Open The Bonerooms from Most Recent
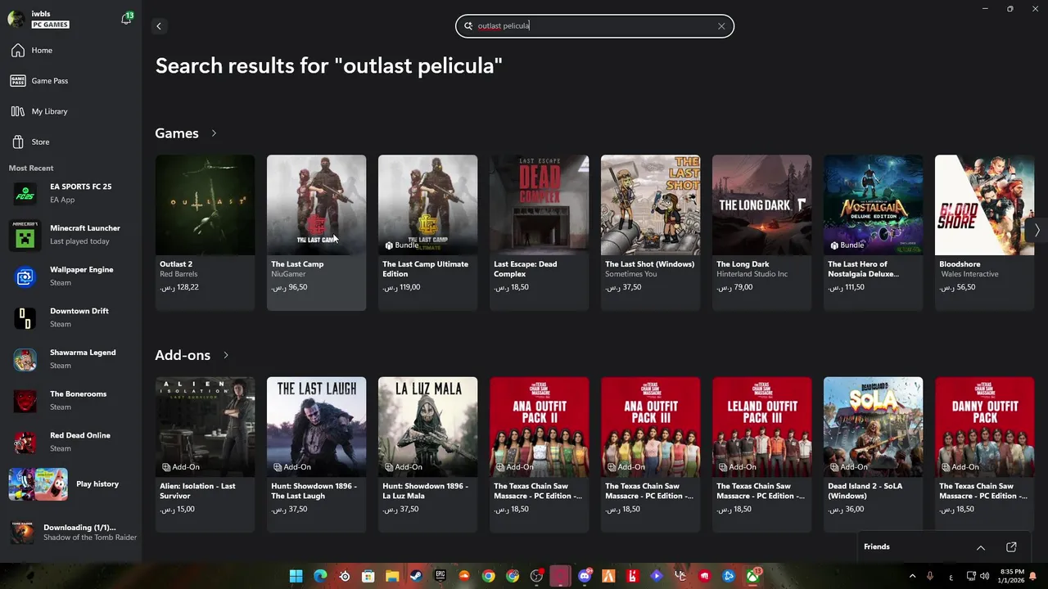The image size is (1048, 589). [x=70, y=401]
